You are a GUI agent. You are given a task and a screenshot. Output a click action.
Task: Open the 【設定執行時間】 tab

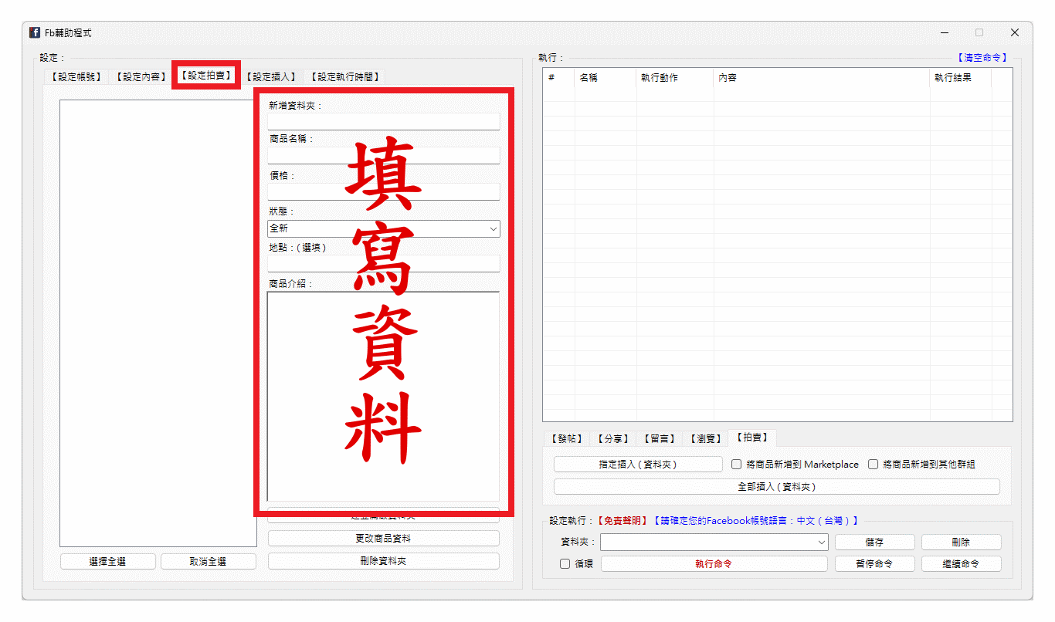click(x=344, y=76)
